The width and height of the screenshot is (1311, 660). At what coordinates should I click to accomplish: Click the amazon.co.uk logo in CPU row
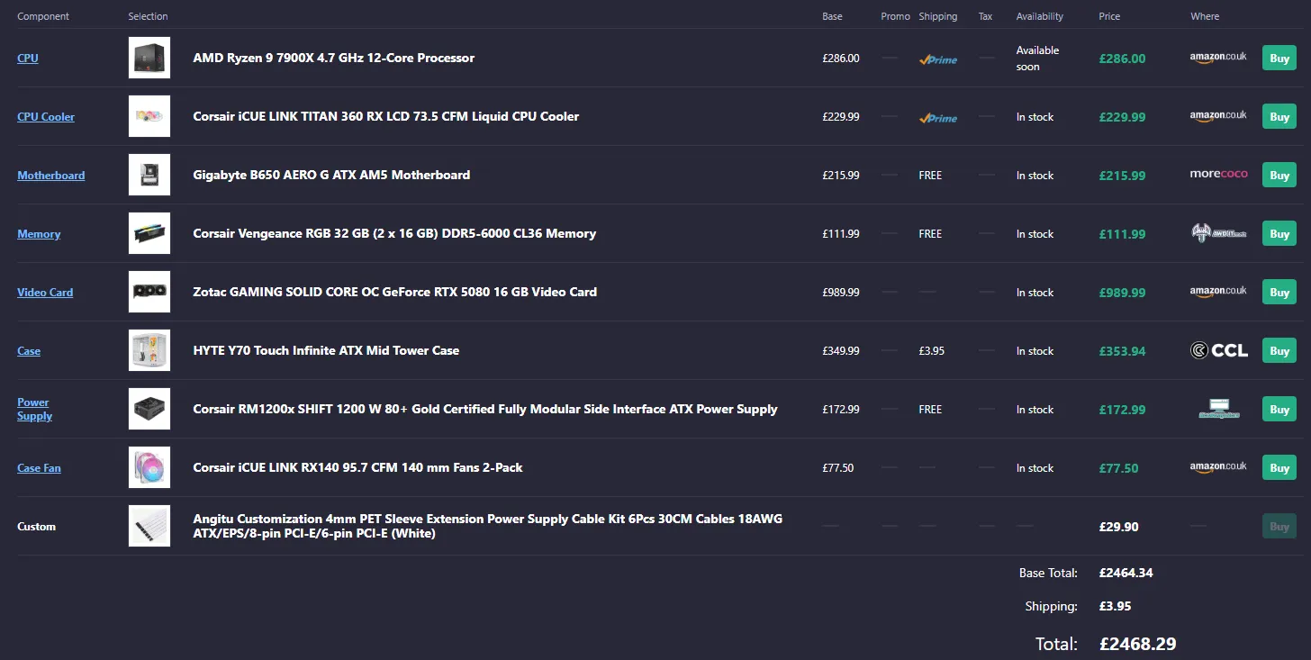pyautogui.click(x=1218, y=58)
